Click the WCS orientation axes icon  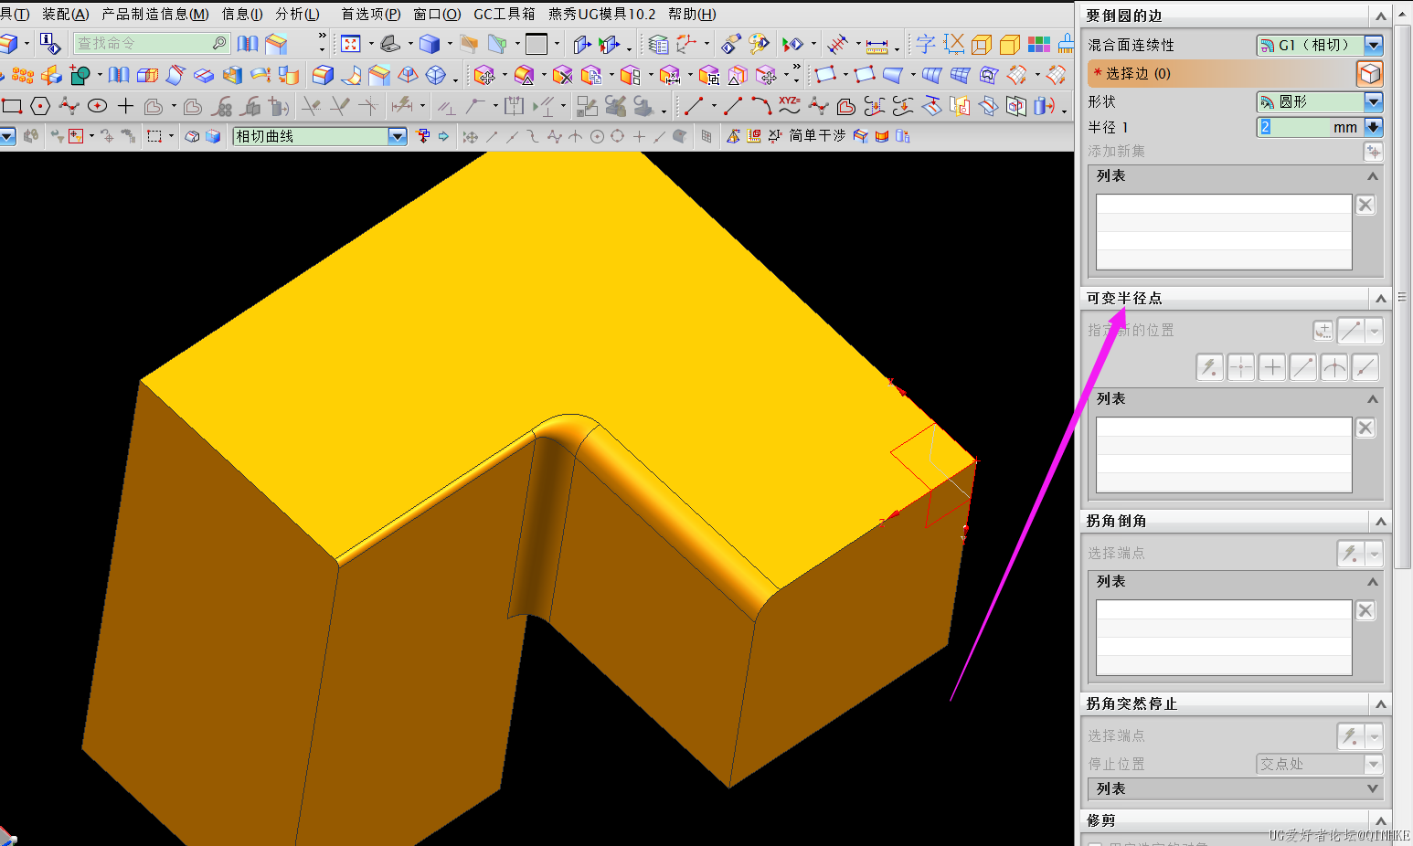point(687,44)
